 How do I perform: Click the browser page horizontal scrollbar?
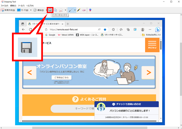coord(89,121)
